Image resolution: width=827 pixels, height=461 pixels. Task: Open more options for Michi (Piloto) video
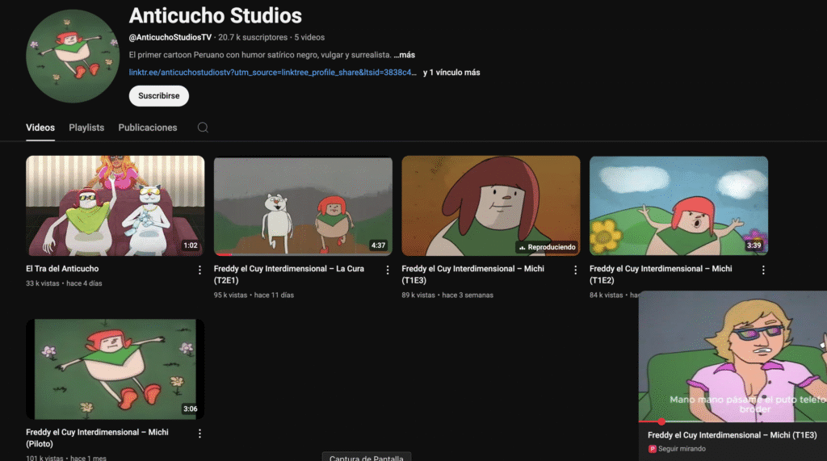pyautogui.click(x=199, y=434)
